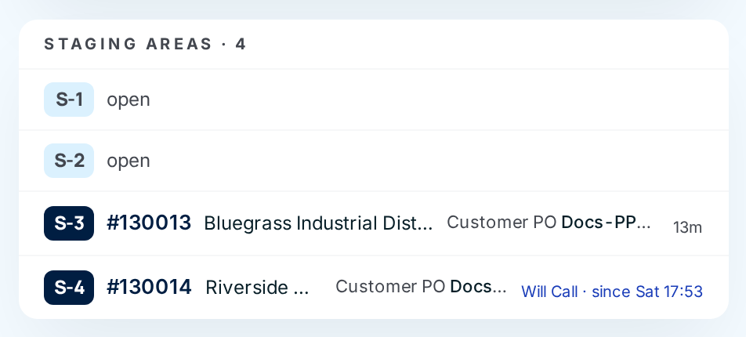746x337 pixels.
Task: Click the Customer PO label for order #130013
Action: point(502,223)
